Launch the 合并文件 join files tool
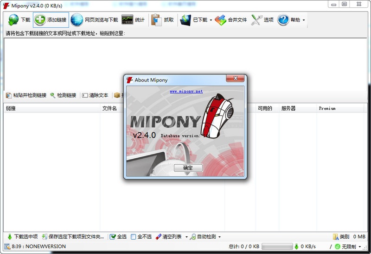Screen dimensions: 371x254 pyautogui.click(x=231, y=20)
